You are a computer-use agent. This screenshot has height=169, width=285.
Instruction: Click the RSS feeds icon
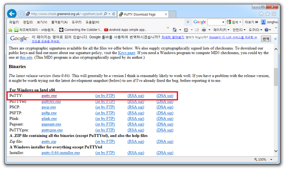click(186, 30)
